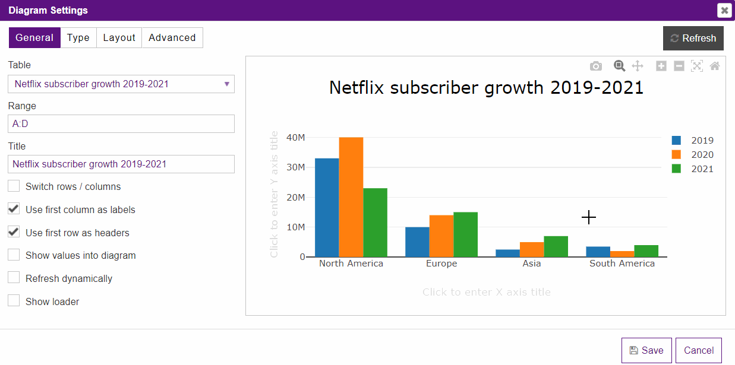Click the X axis title placeholder
The width and height of the screenshot is (735, 365).
[487, 292]
